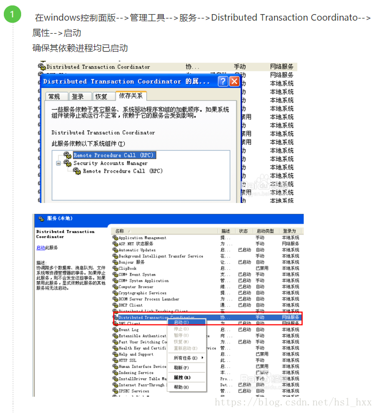
Task: Select the nested Remote Procedure Call (RPC) child item
Action: pyautogui.click(x=123, y=171)
